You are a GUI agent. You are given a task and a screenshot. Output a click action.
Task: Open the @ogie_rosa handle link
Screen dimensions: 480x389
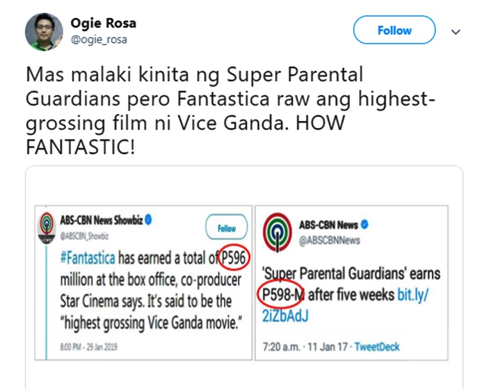point(99,40)
